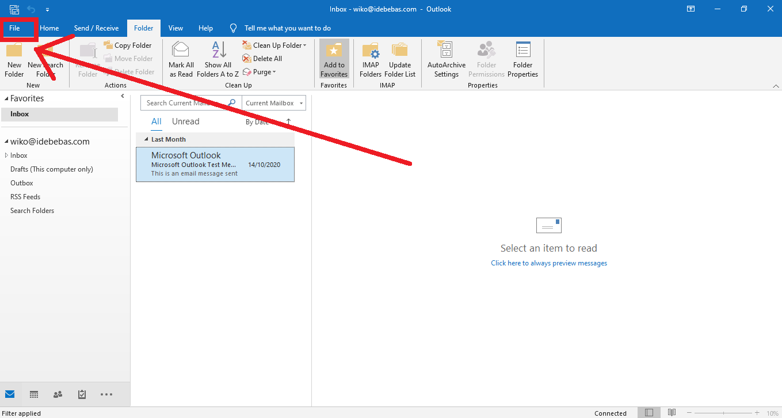Open Current Mailbox scope dropdown
The width and height of the screenshot is (782, 418).
click(274, 103)
